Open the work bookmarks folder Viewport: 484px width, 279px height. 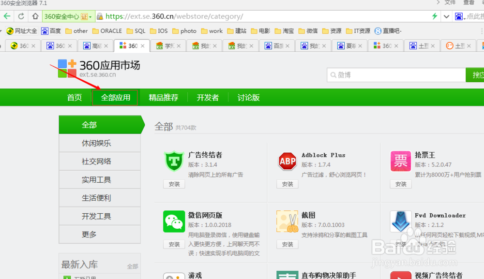[212, 31]
